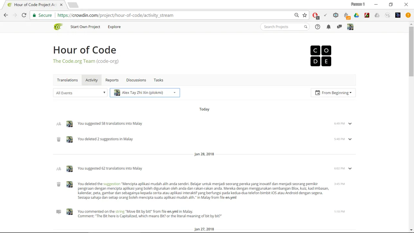
Task: Click the colored Google Drive extension icon
Action: coord(356,15)
